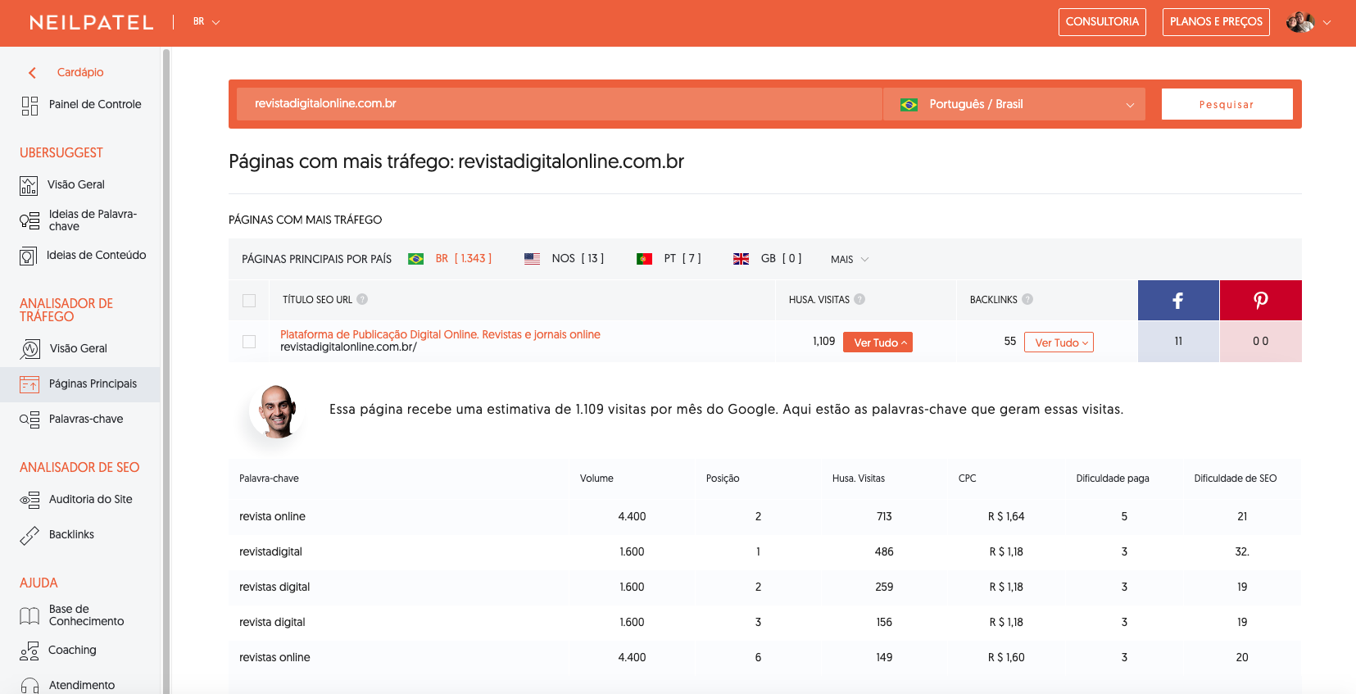Click the Backlinks link icon
This screenshot has height=694, width=1356.
click(x=29, y=535)
